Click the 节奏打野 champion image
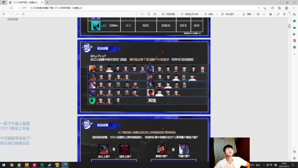Viewport: 298px width, 168px height. tap(184, 149)
